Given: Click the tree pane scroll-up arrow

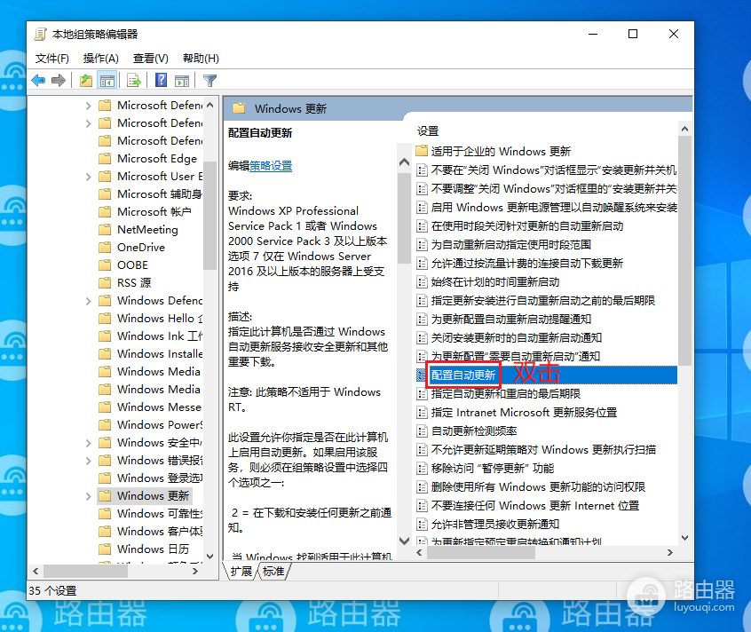Looking at the screenshot, I should click(209, 105).
